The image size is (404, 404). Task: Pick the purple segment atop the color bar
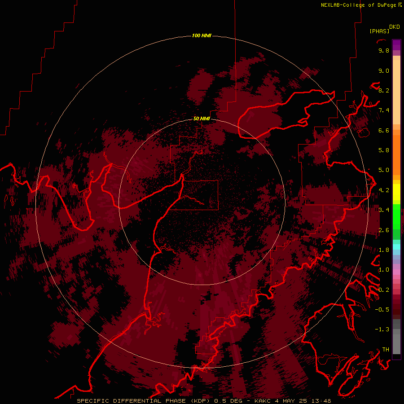(x=396, y=45)
